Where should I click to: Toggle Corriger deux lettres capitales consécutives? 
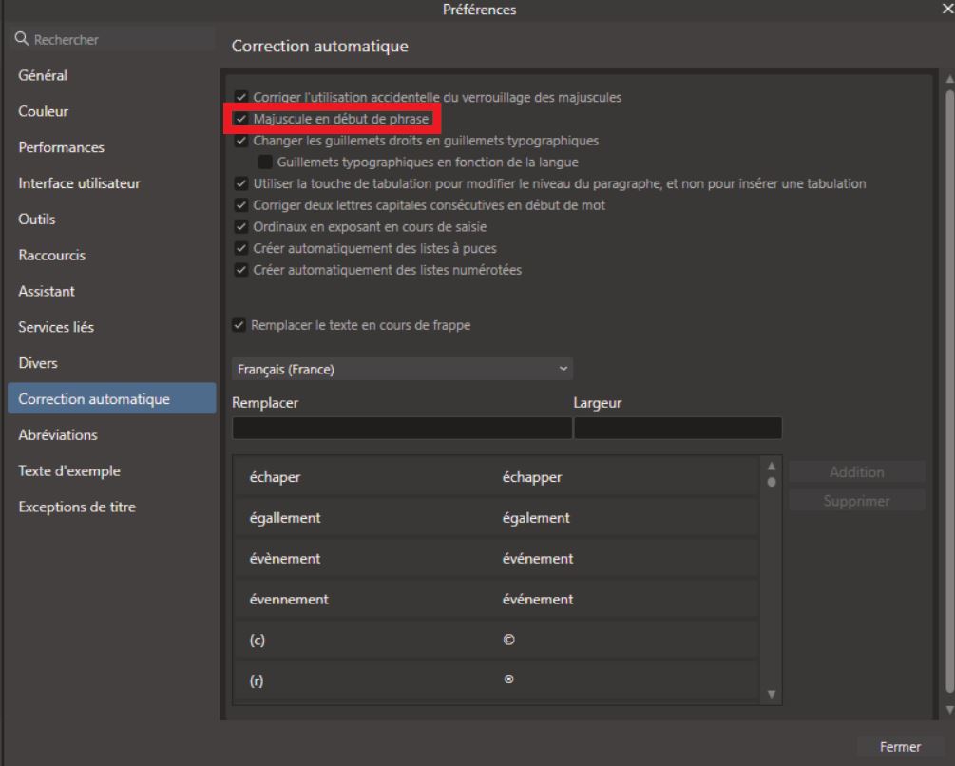pyautogui.click(x=241, y=205)
